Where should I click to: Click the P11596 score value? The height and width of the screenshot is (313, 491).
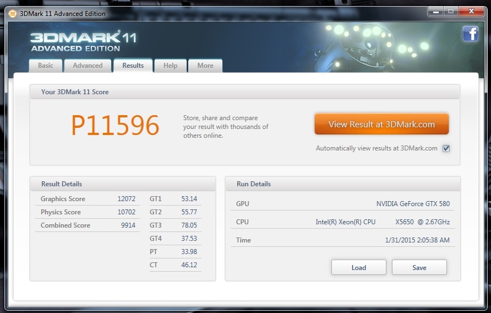(x=115, y=125)
